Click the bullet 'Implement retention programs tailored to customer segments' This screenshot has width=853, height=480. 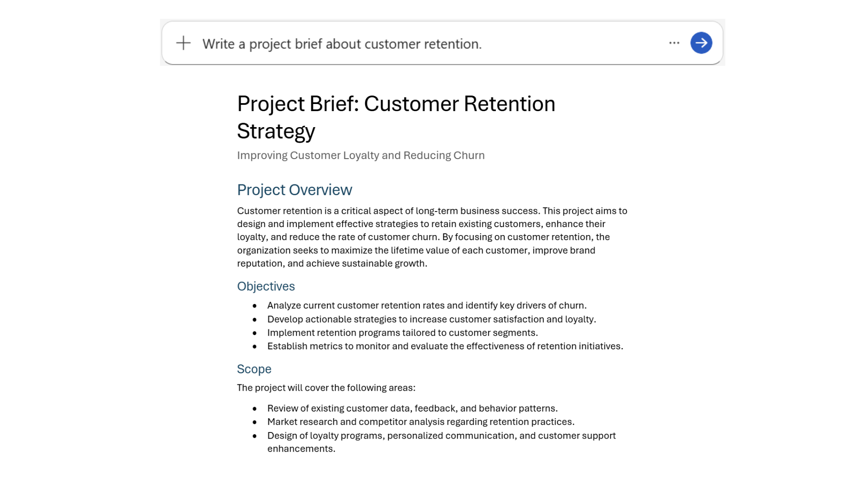[x=402, y=332]
